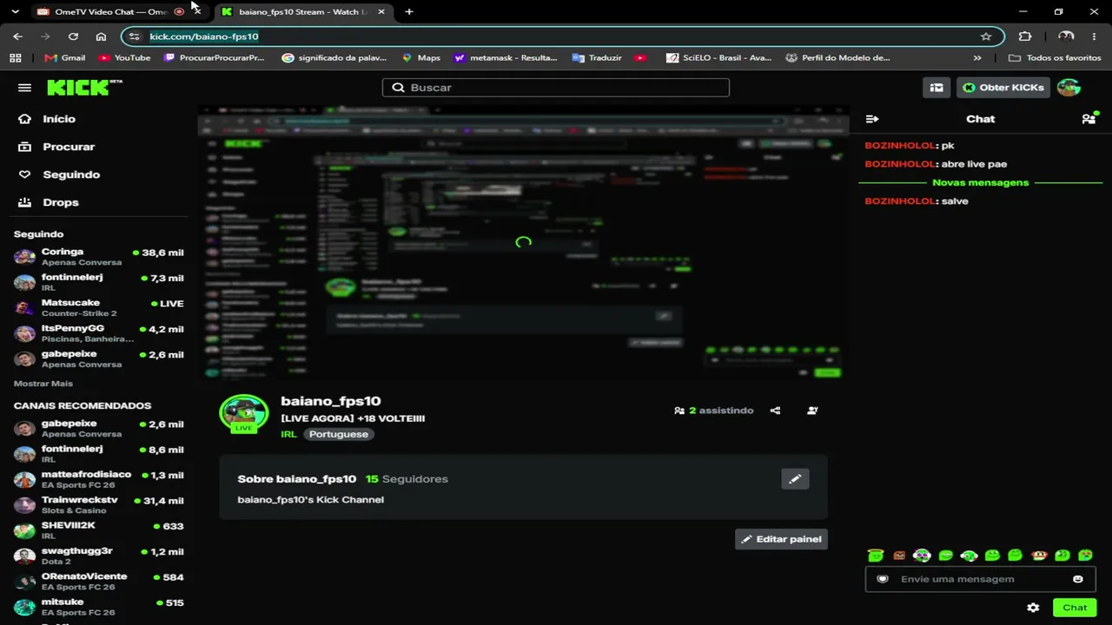Open chat settings gear
The width and height of the screenshot is (1112, 625).
tap(1033, 608)
